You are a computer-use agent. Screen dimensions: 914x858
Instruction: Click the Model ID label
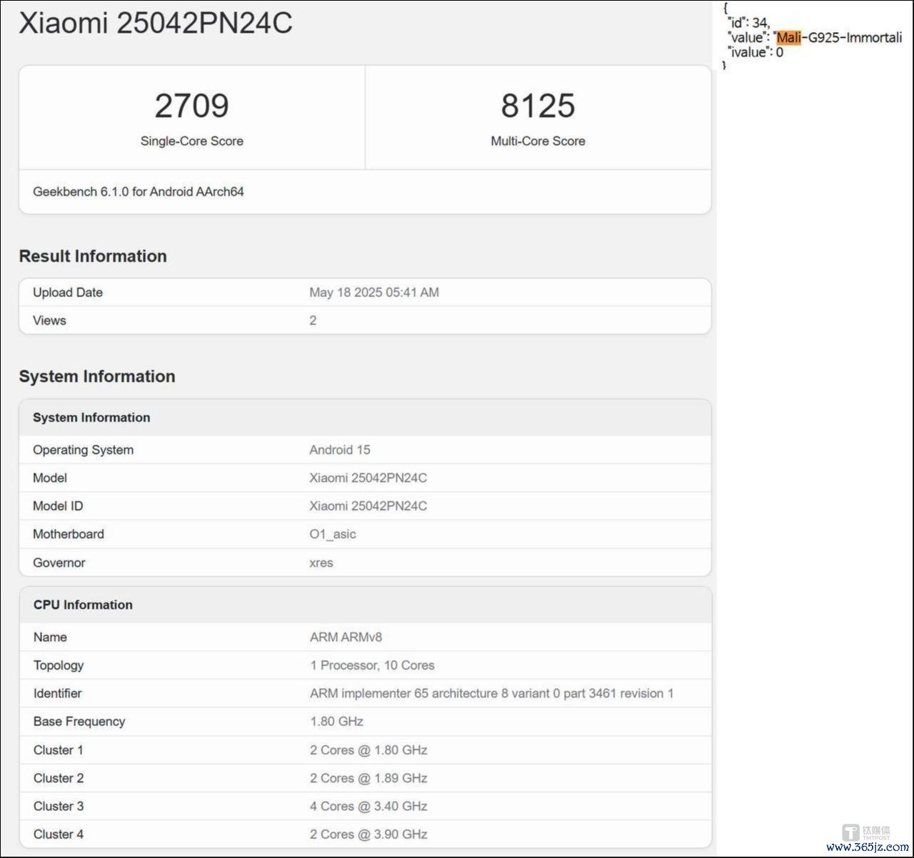pos(58,506)
